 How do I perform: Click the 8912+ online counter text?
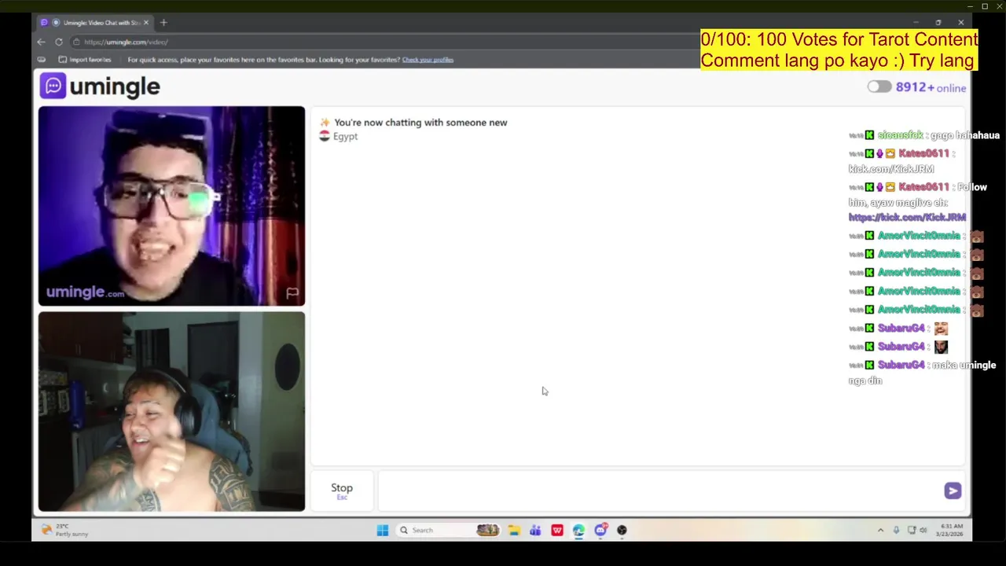[x=931, y=87]
